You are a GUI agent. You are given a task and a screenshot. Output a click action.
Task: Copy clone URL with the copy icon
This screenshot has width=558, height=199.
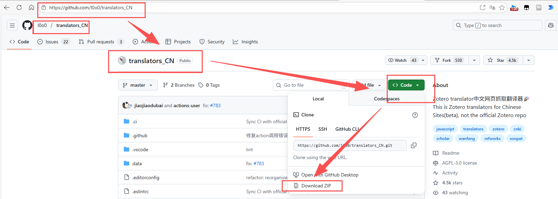coord(414,145)
